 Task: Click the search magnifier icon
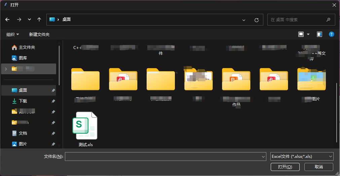pos(328,20)
